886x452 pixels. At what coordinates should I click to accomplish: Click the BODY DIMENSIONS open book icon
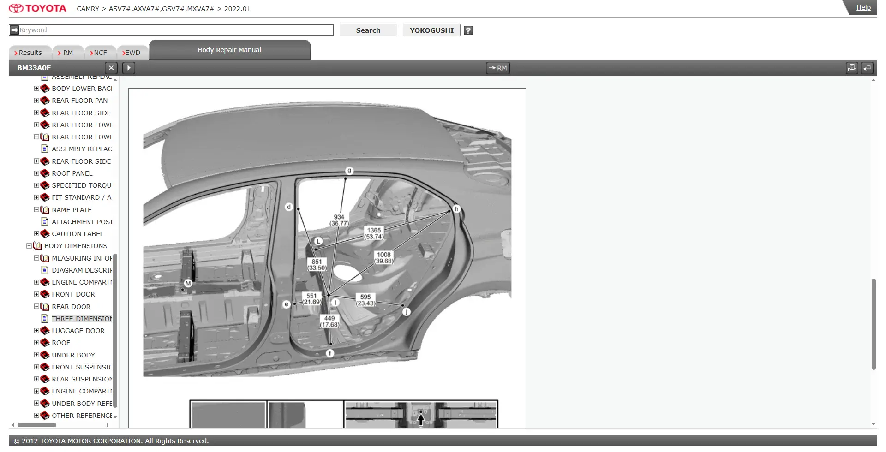click(37, 246)
